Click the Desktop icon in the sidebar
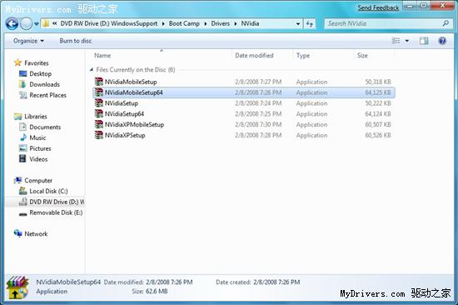The width and height of the screenshot is (458, 305). pos(22,73)
